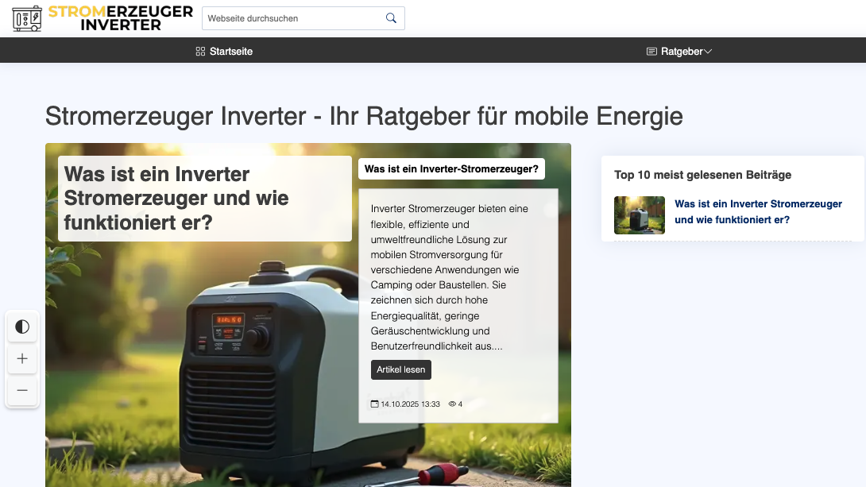The image size is (866, 487).
Task: Increase font size with the plus icon
Action: point(22,359)
